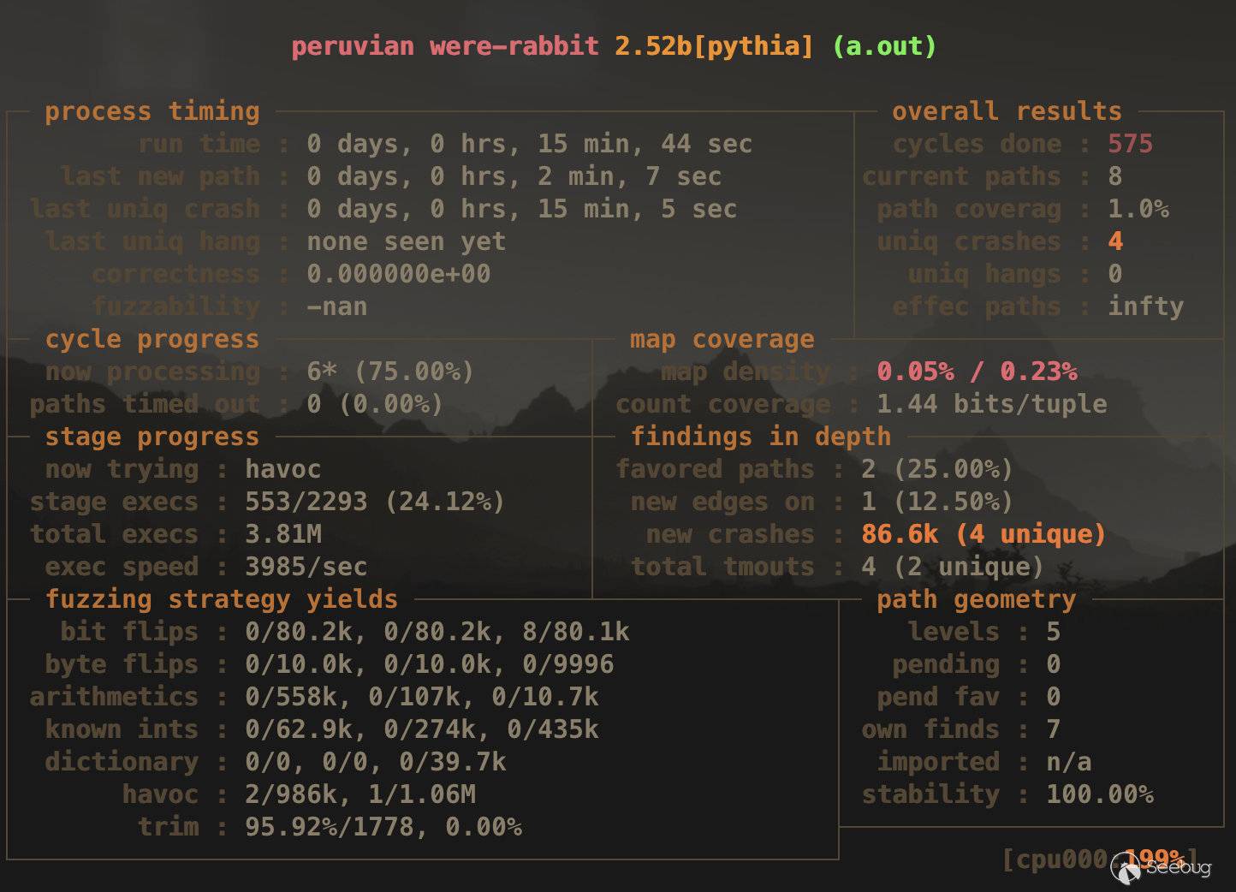This screenshot has height=892, width=1236.
Task: Select the 'process timing' section header
Action: pos(152,111)
